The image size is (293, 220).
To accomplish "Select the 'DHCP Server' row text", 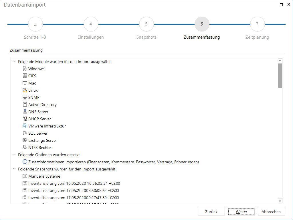I will coord(39,119).
